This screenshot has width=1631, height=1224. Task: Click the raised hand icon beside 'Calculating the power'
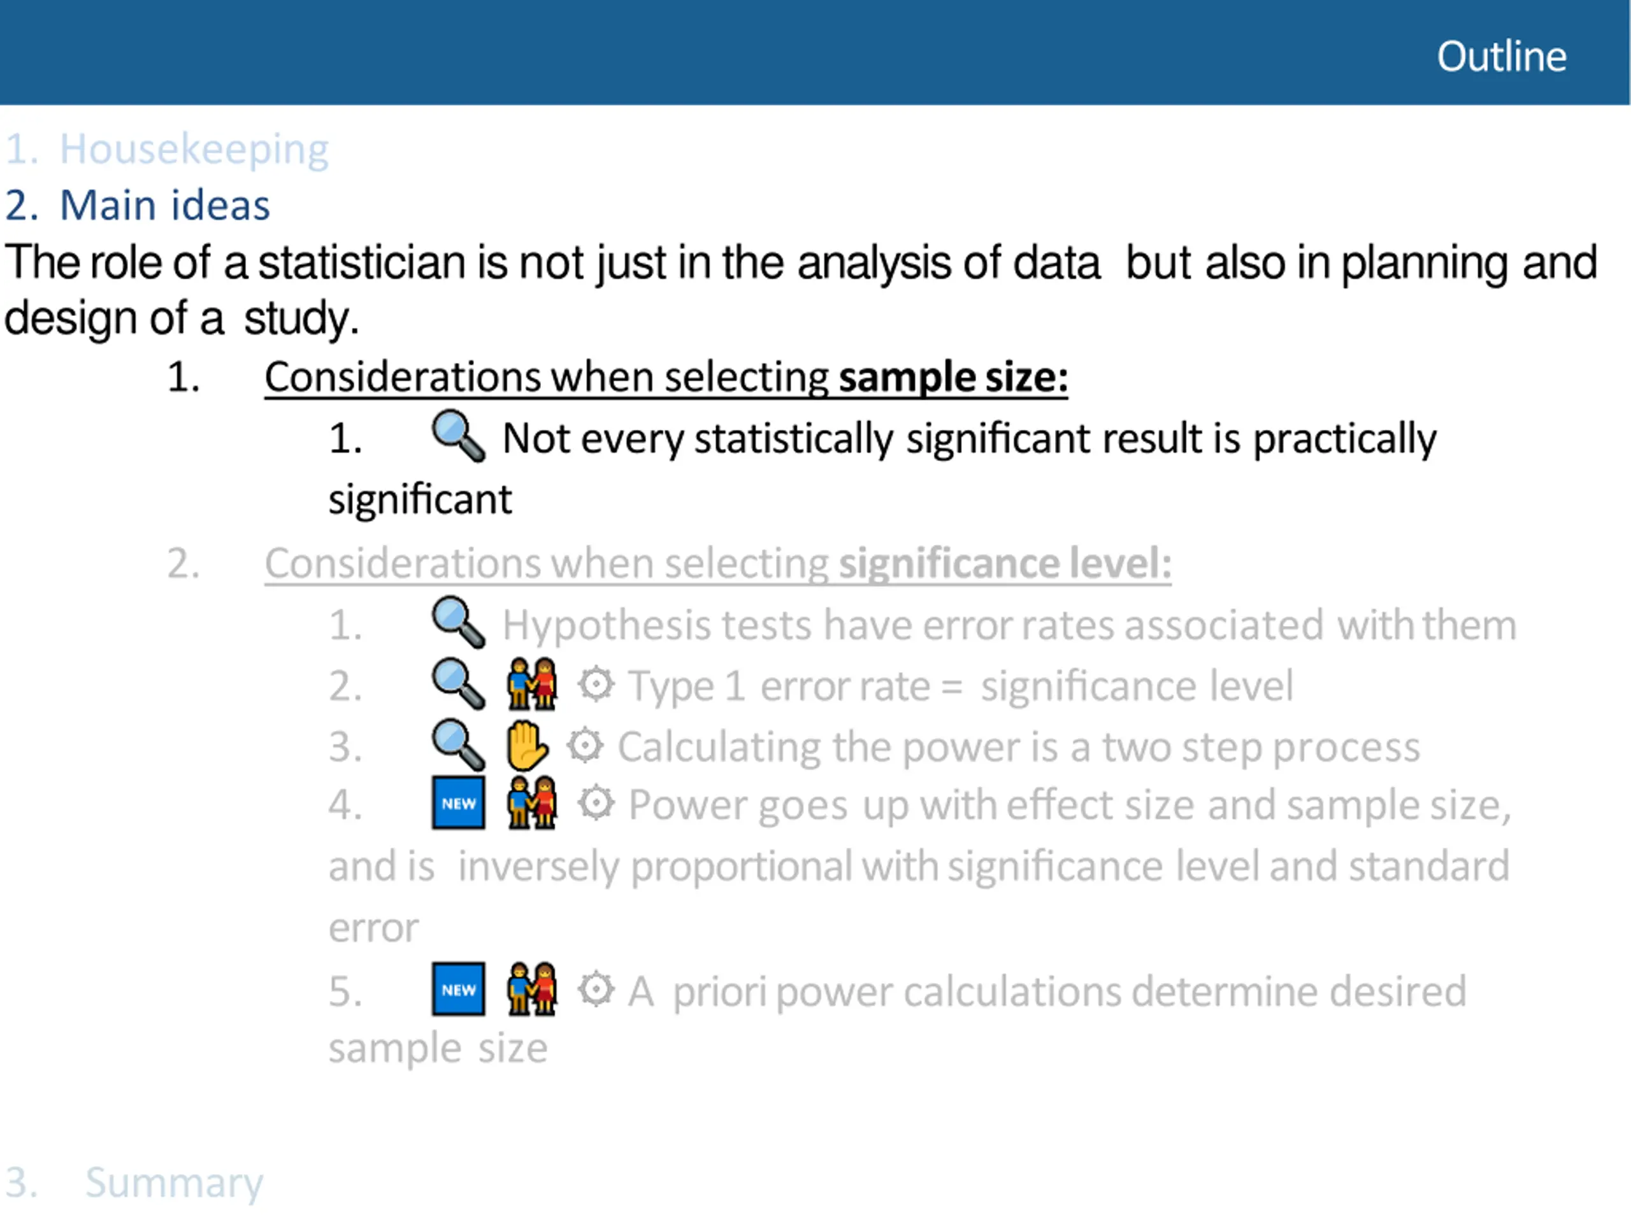pos(526,746)
